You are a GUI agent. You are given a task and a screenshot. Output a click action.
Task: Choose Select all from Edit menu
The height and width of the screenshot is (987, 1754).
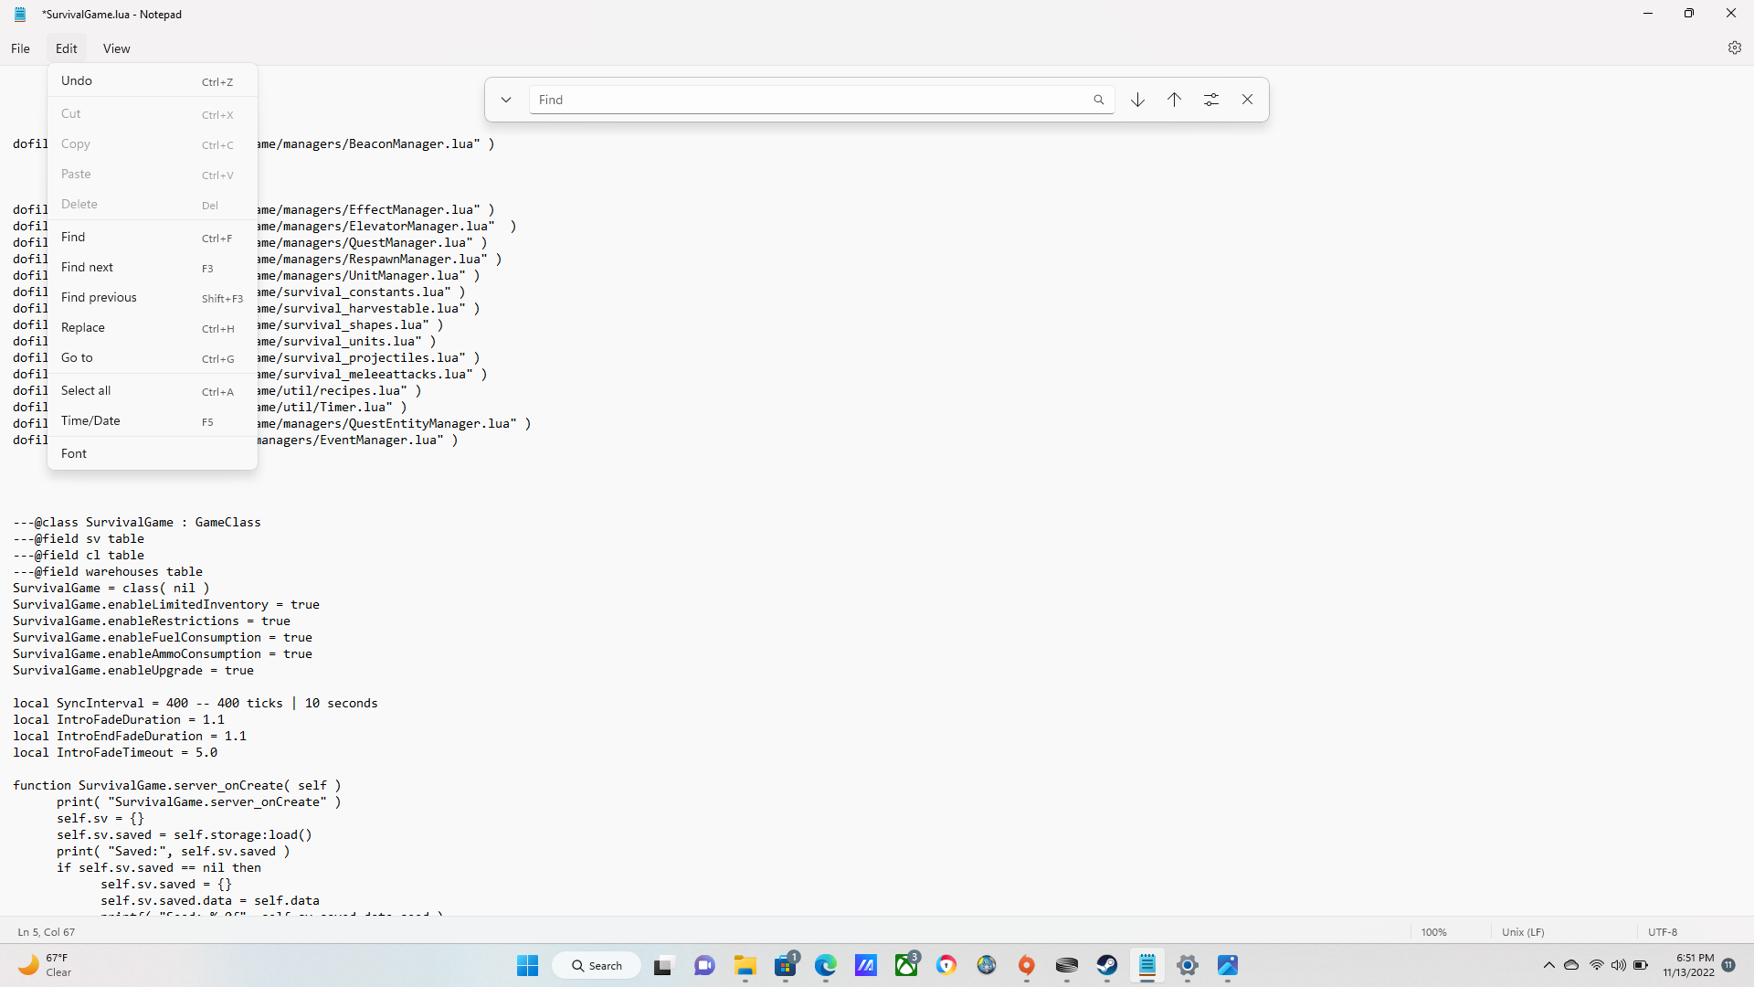coord(86,391)
